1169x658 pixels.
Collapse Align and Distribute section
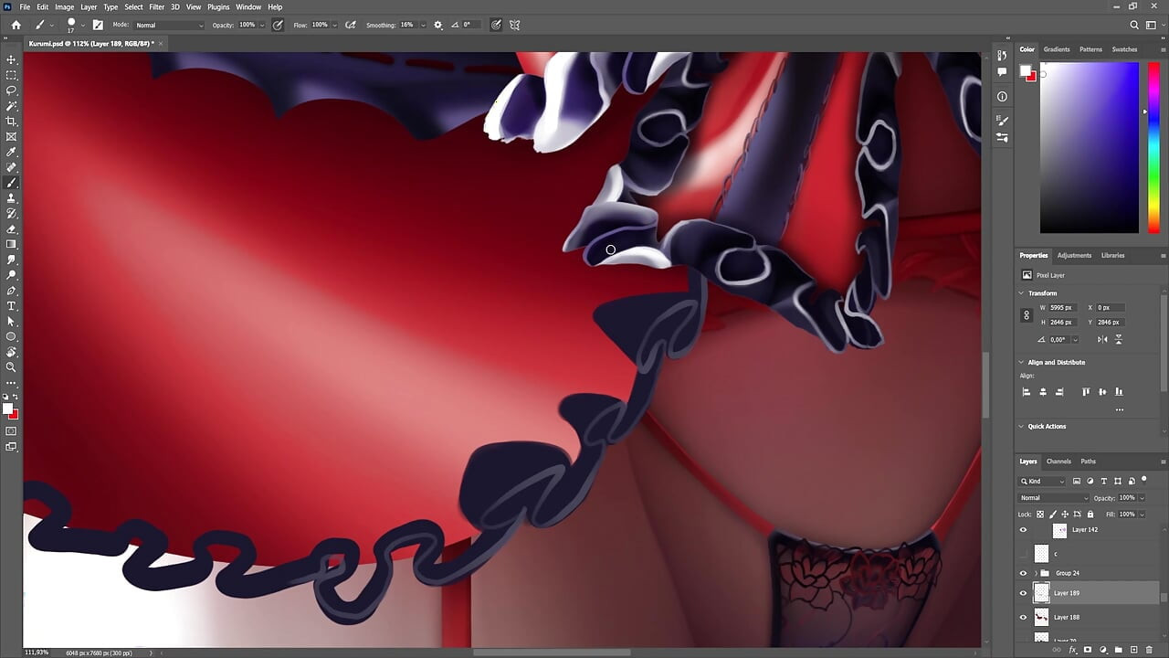(x=1022, y=362)
